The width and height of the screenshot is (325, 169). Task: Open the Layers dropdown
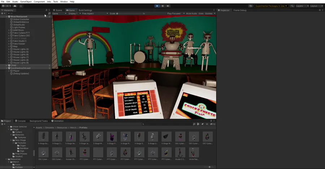point(302,6)
